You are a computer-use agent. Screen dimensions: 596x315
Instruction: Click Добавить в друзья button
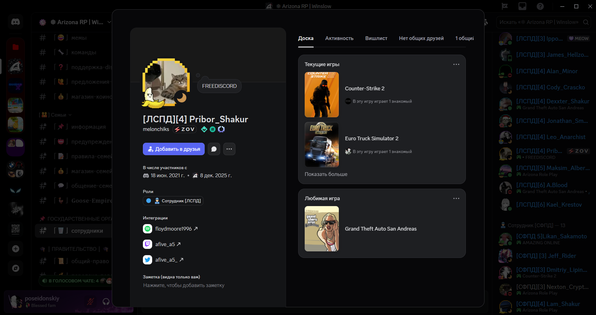click(174, 149)
